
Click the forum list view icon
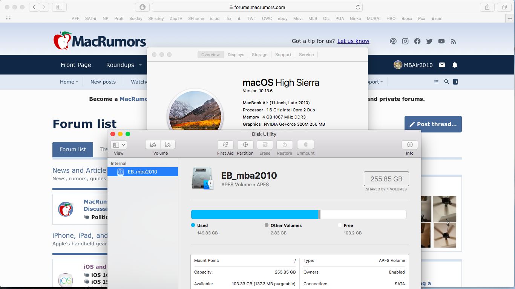pyautogui.click(x=436, y=82)
